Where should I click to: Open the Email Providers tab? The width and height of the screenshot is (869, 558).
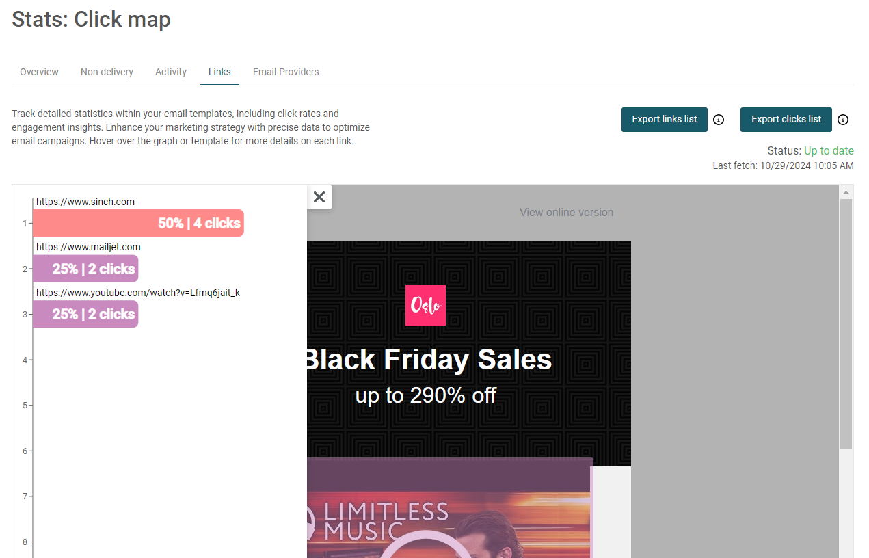[286, 72]
